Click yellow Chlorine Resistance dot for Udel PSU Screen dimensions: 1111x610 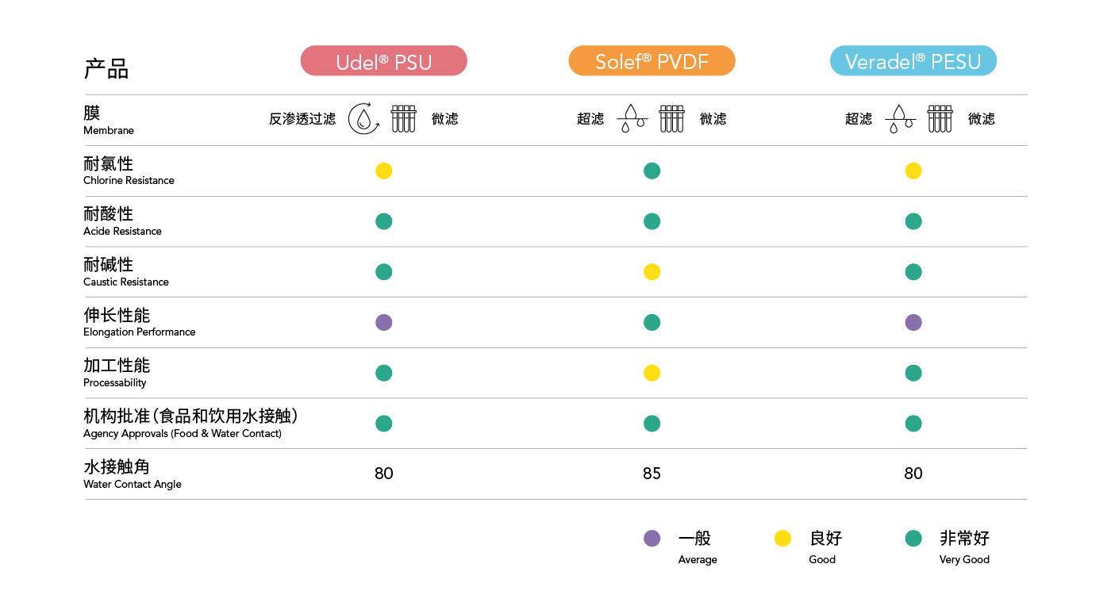coord(383,171)
